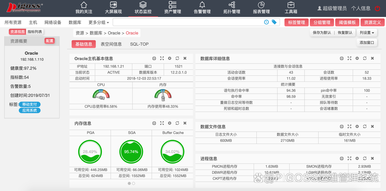Minimize the 数据库详细信息 panel
The height and width of the screenshot is (191, 386).
point(342,58)
